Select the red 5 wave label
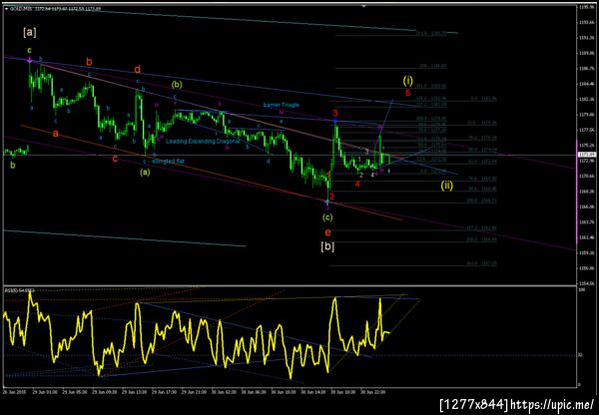Image resolution: width=599 pixels, height=415 pixels. (x=408, y=93)
